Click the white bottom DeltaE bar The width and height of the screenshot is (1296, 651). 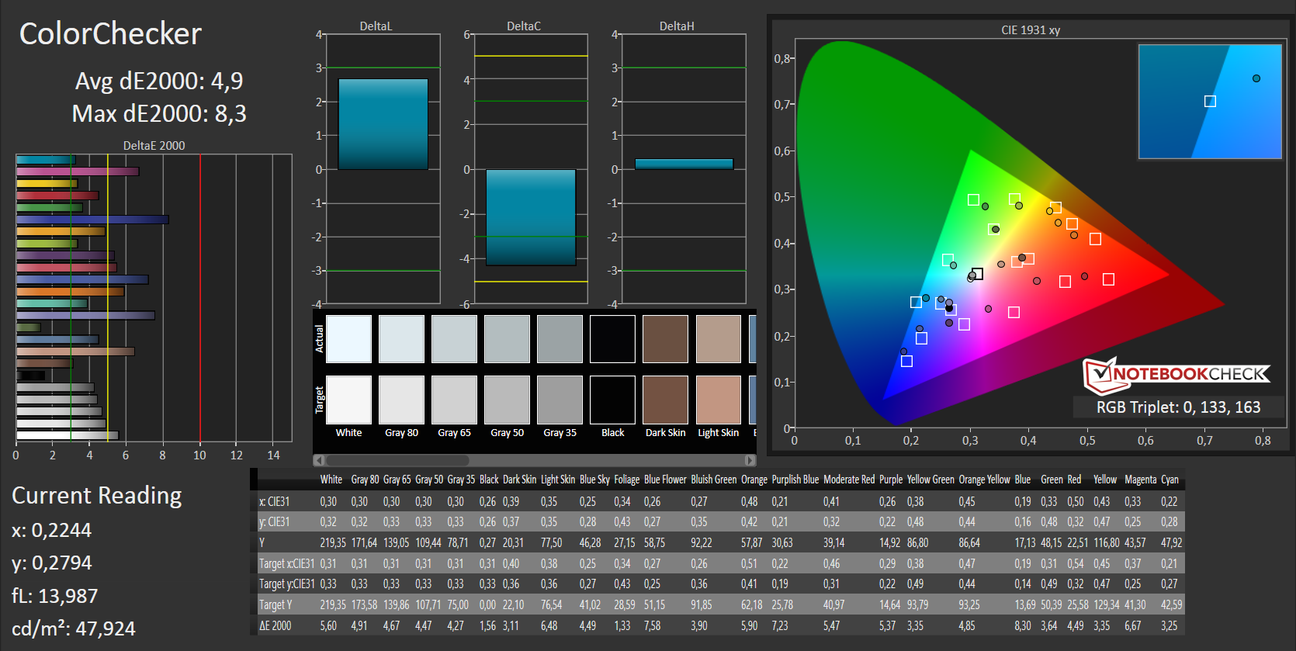click(x=68, y=435)
